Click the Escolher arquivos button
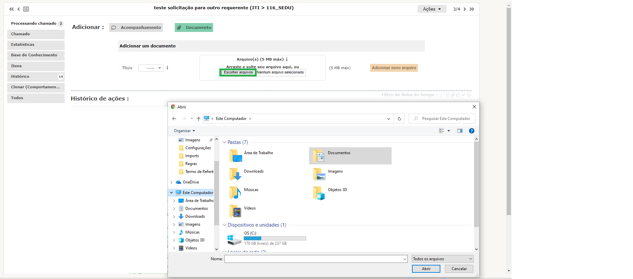This screenshot has width=633, height=279. point(238,72)
